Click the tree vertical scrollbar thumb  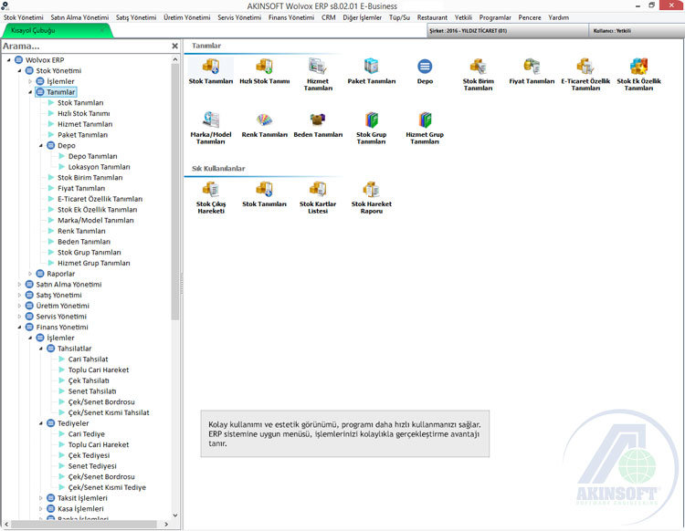(175, 192)
